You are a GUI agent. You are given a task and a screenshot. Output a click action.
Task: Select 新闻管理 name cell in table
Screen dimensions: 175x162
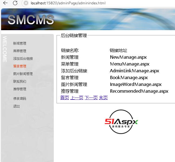70,57
